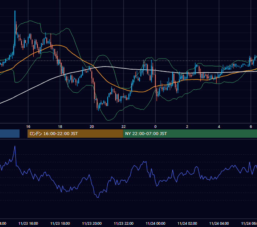This screenshot has width=257, height=227.
Task: Click the 11/24 00:00 date label
Action: pyautogui.click(x=155, y=223)
